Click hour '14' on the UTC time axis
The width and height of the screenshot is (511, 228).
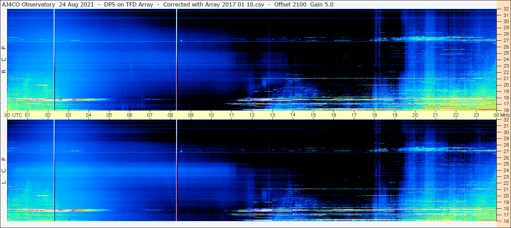(293, 115)
